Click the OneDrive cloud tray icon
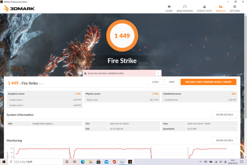The width and height of the screenshot is (247, 165). click(205, 162)
